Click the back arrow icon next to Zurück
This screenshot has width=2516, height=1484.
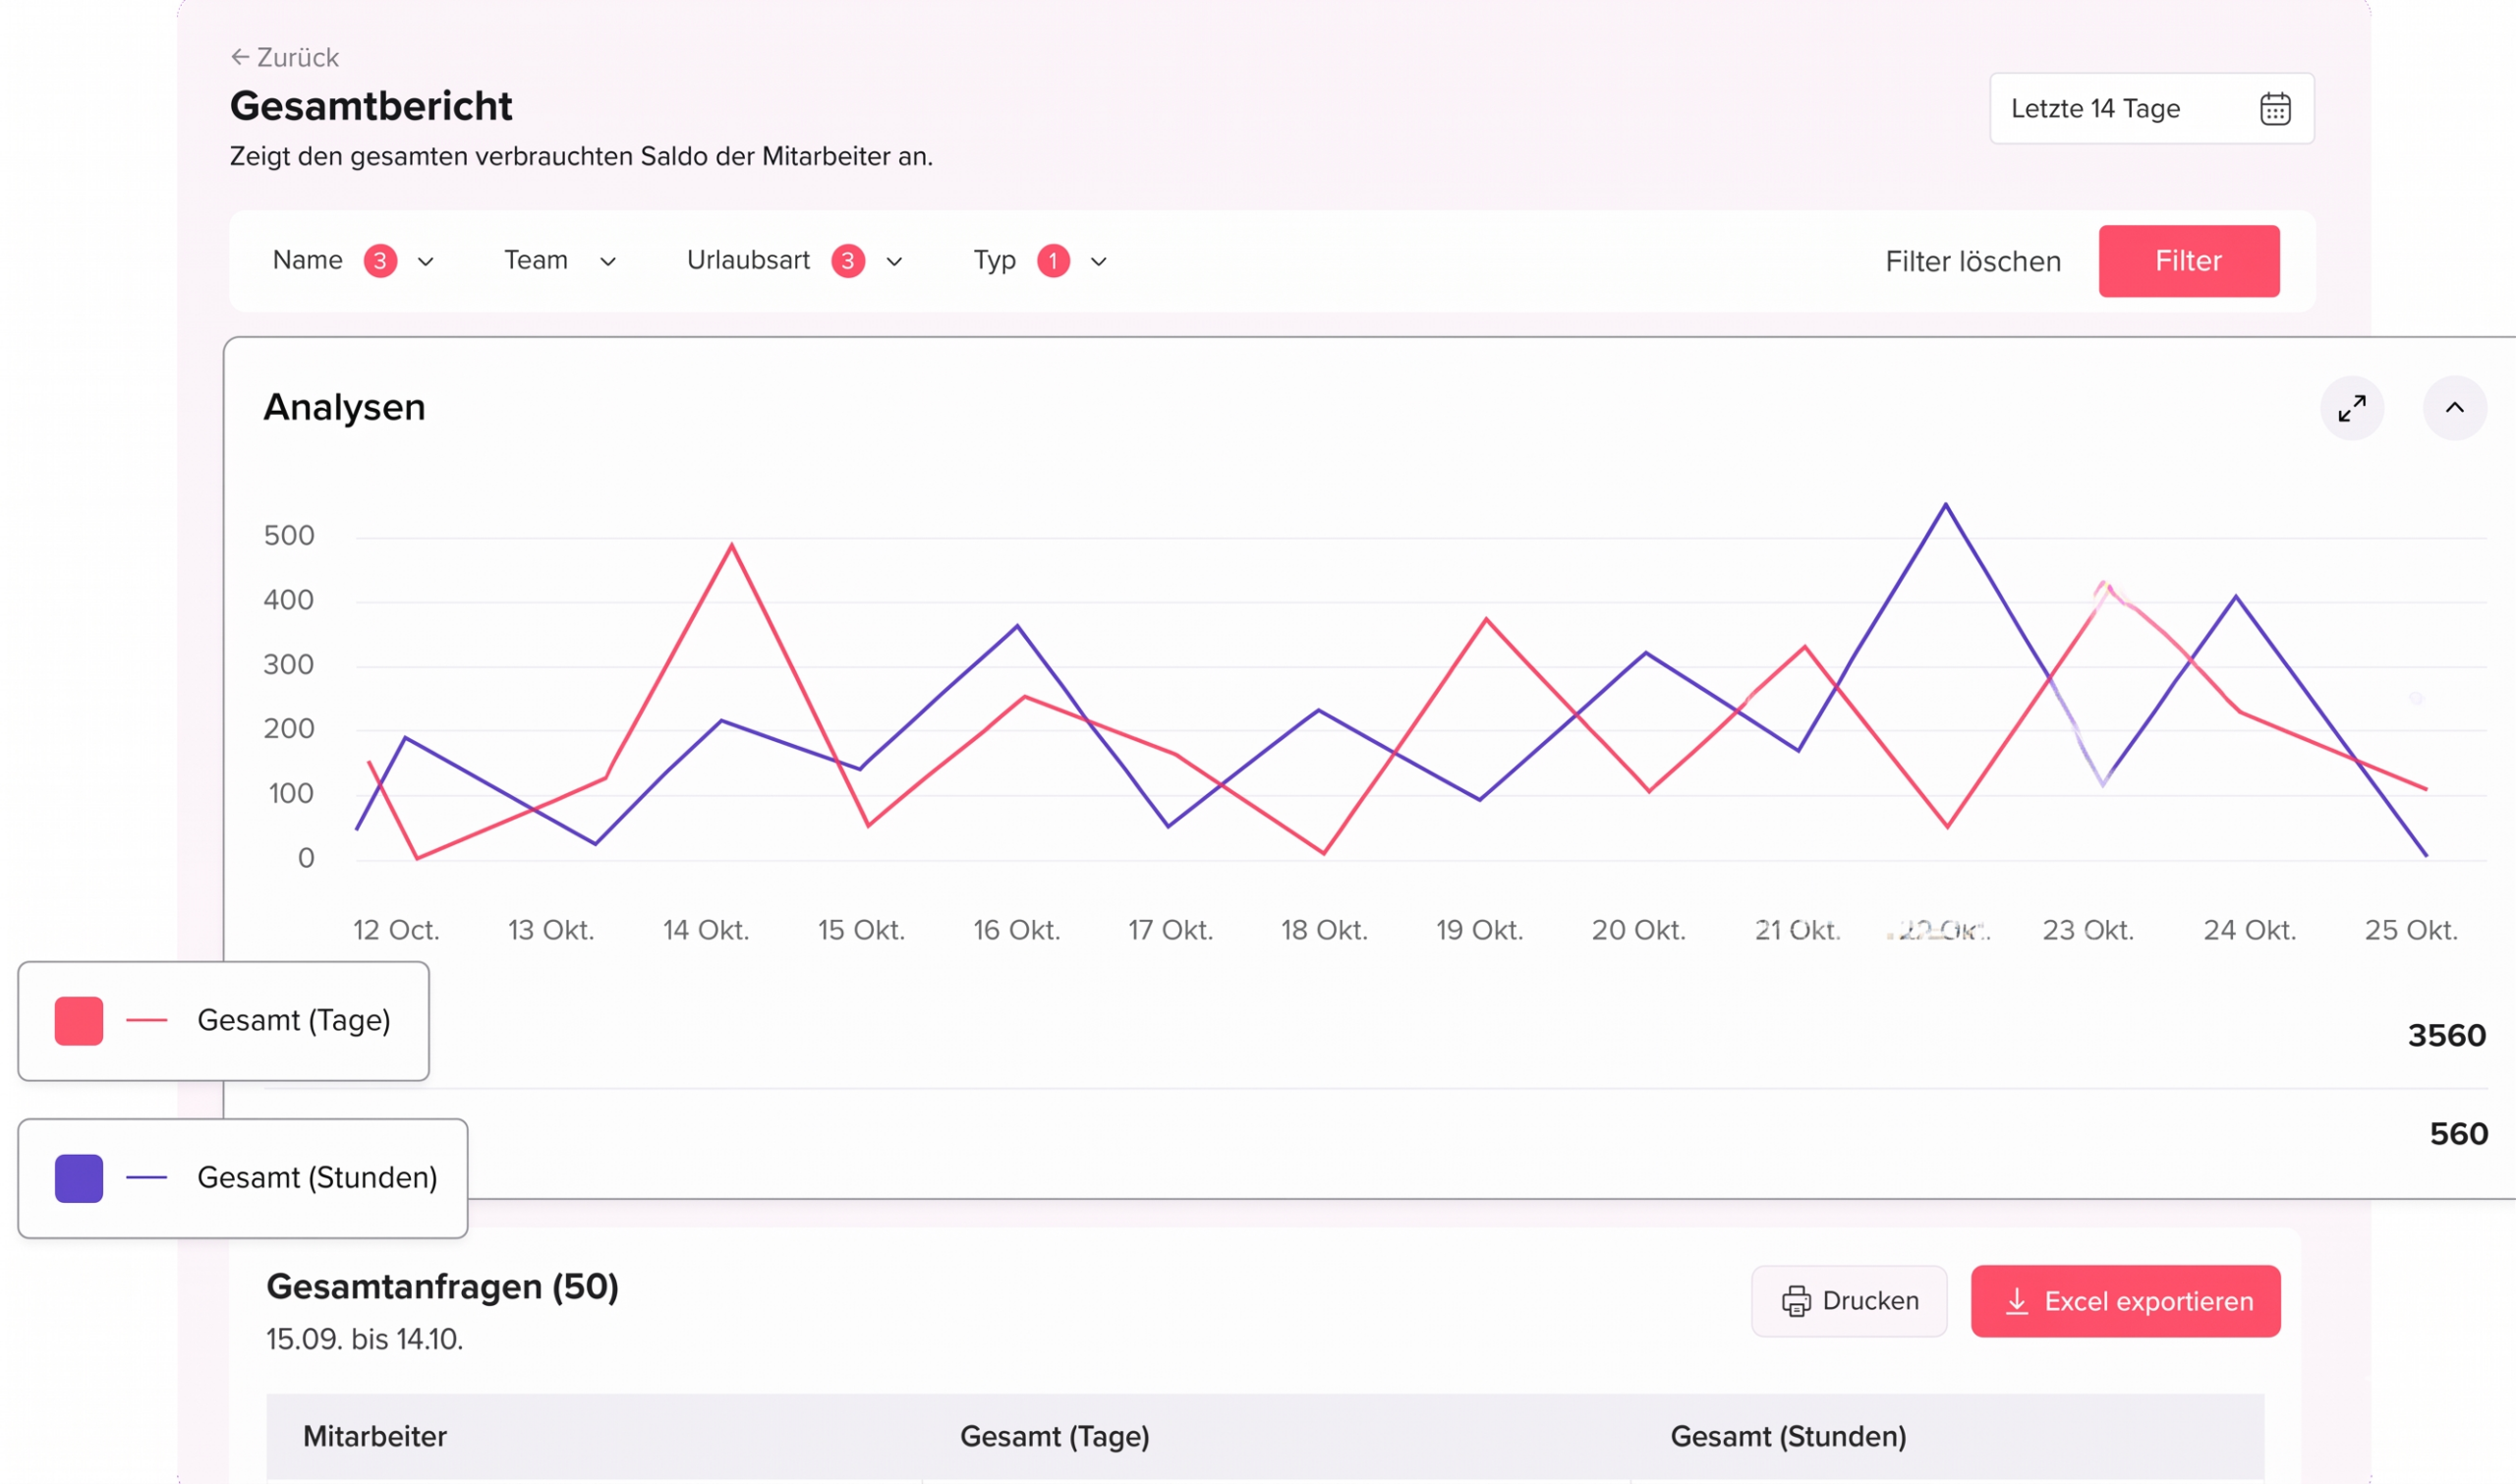[240, 57]
